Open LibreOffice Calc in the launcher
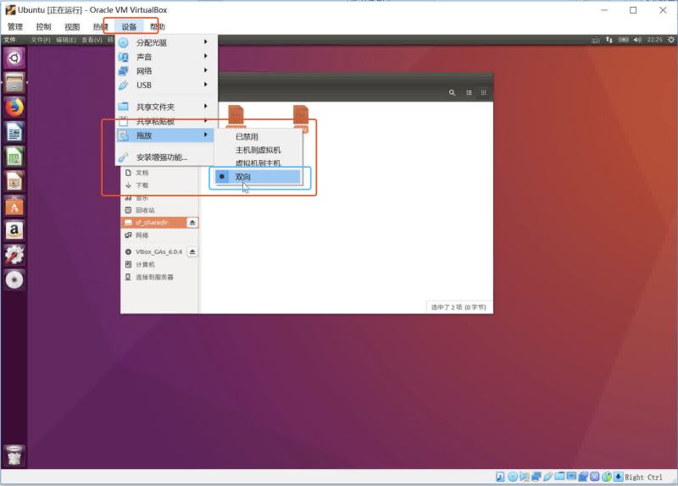 pyautogui.click(x=14, y=157)
